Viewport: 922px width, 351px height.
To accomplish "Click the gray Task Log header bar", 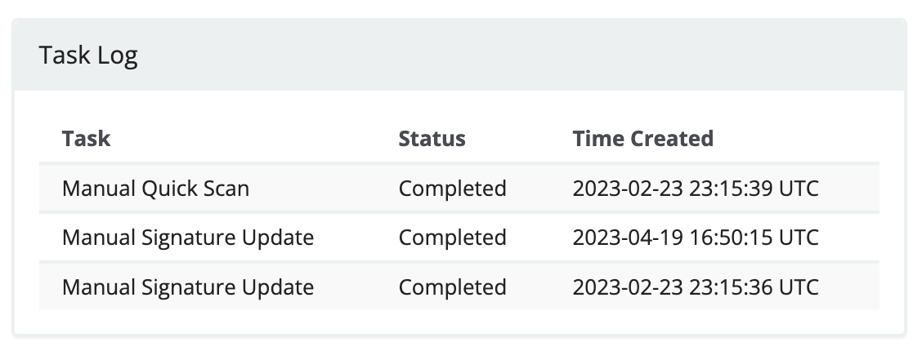I will pos(459,56).
